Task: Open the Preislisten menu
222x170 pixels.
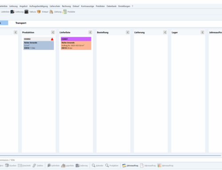Action: pyautogui.click(x=100, y=6)
